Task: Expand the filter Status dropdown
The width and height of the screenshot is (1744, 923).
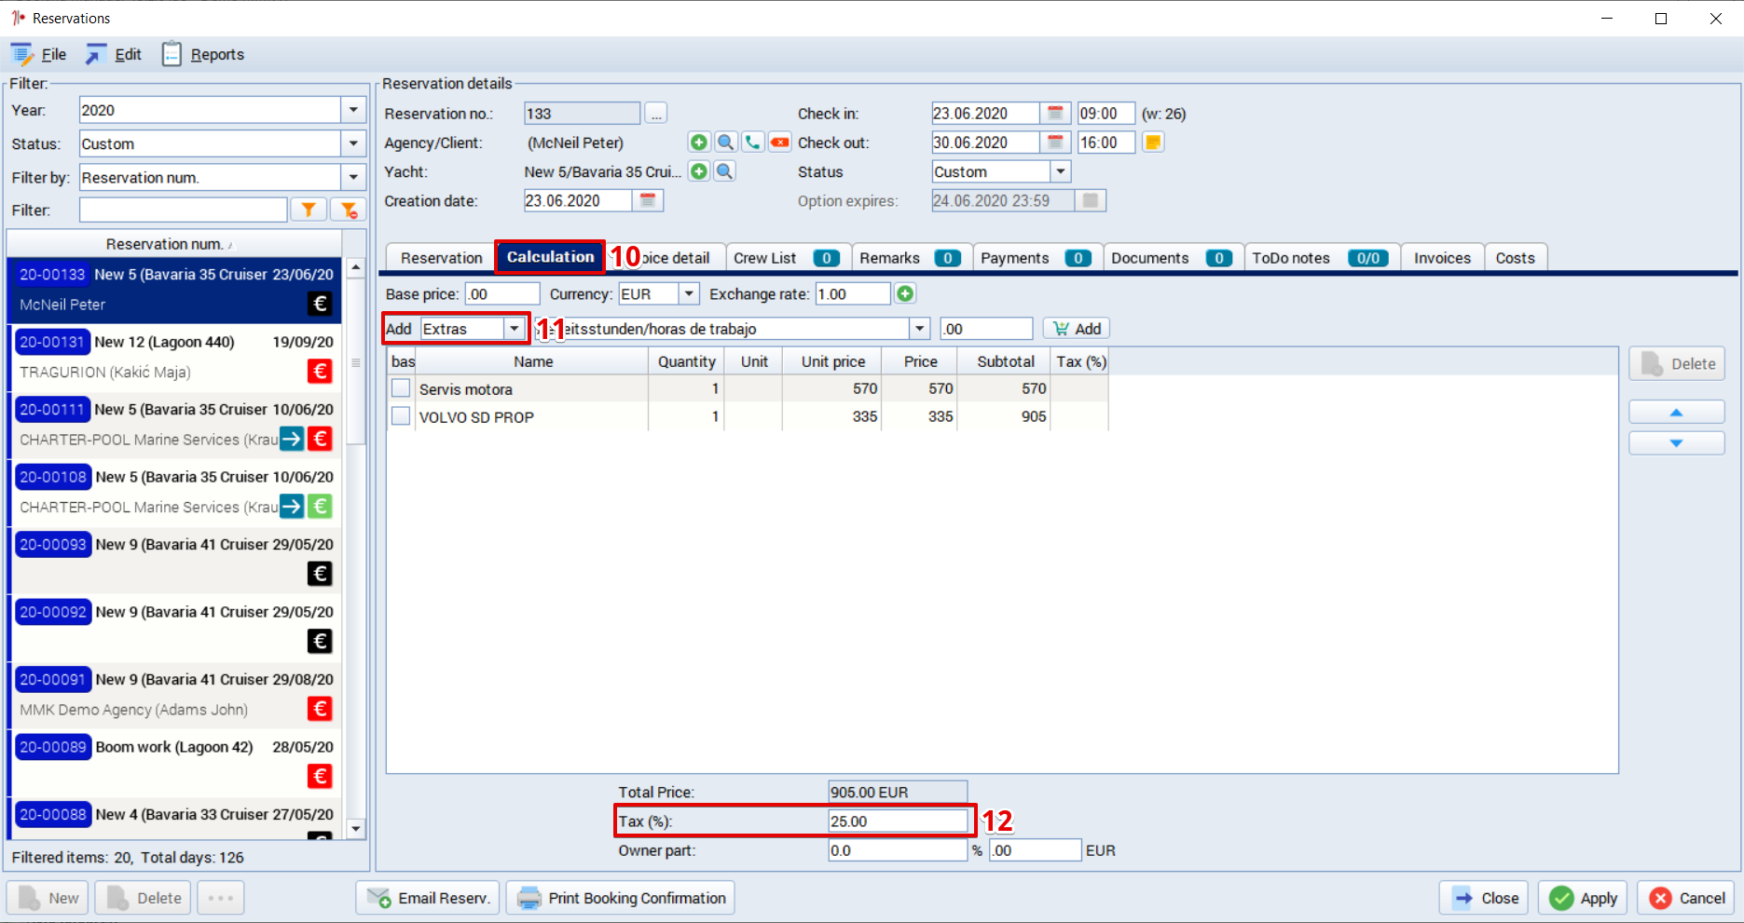Action: pyautogui.click(x=353, y=143)
